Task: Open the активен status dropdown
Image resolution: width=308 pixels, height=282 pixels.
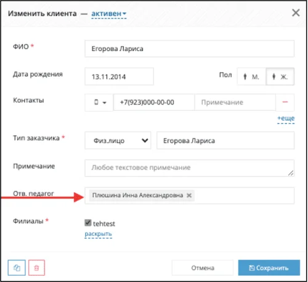Action: click(109, 14)
